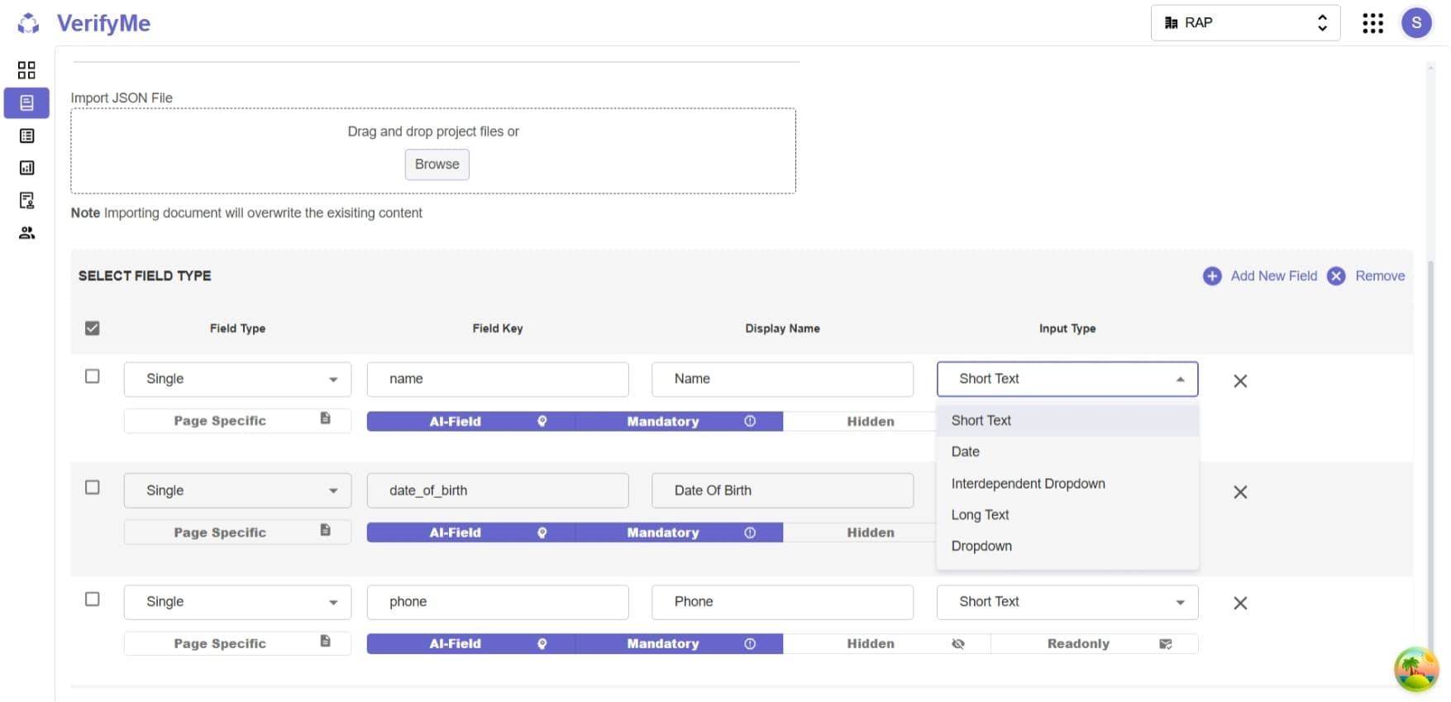The height and width of the screenshot is (702, 1451).
Task: Choose Short Text from dropdown list
Action: [1067, 420]
